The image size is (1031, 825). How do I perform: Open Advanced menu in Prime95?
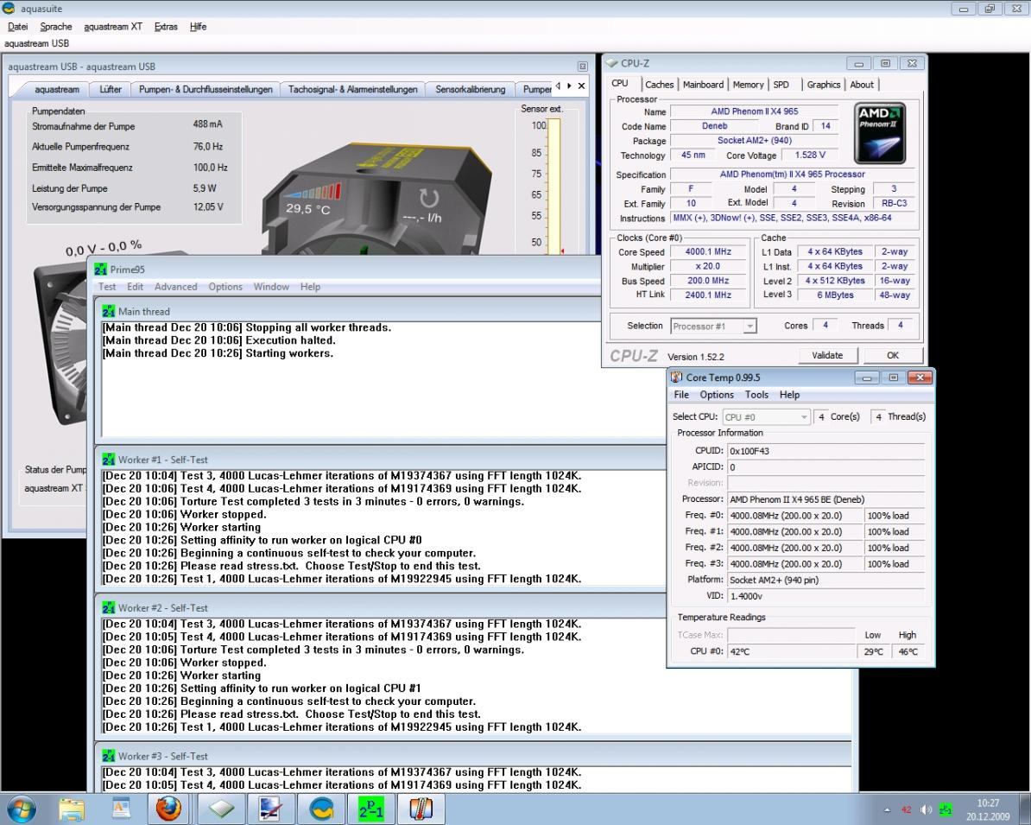point(175,287)
